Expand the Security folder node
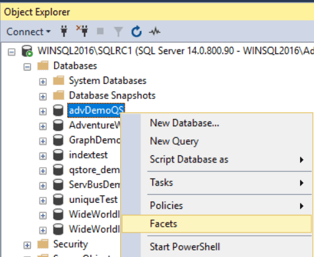 27,245
